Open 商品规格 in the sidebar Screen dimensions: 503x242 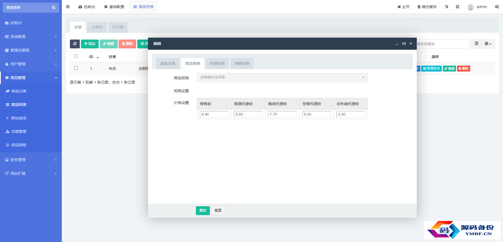pos(31,145)
